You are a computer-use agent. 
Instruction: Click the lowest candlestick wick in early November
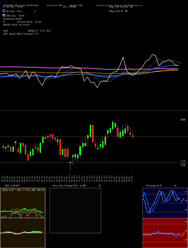click(x=70, y=166)
